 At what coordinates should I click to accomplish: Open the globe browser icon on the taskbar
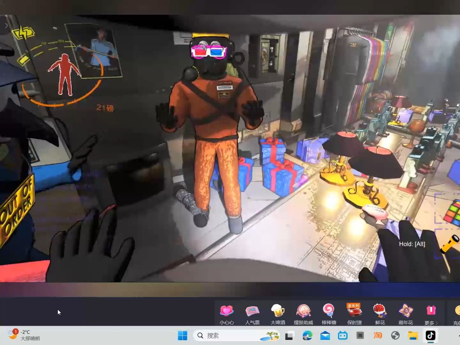click(395, 335)
